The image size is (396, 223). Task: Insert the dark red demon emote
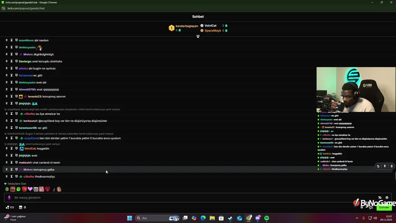(x=47, y=189)
